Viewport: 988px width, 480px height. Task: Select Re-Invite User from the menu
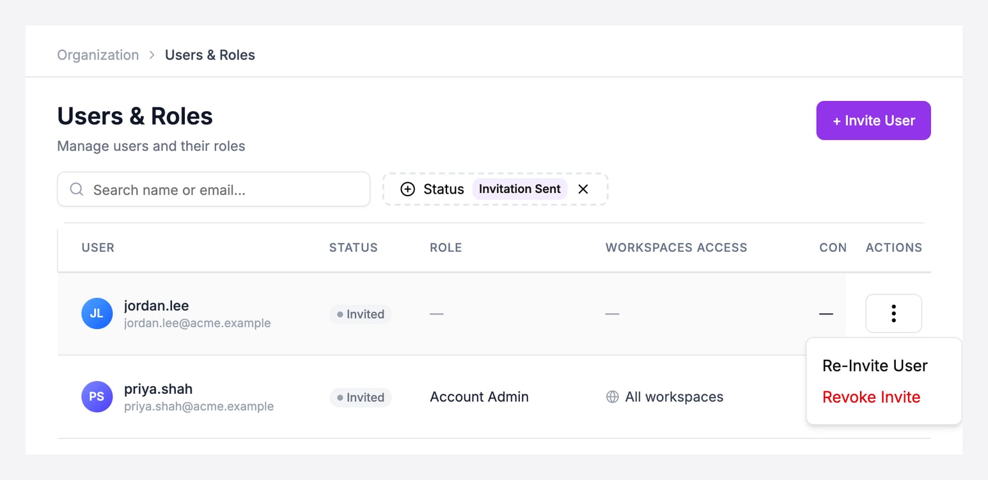pos(875,366)
